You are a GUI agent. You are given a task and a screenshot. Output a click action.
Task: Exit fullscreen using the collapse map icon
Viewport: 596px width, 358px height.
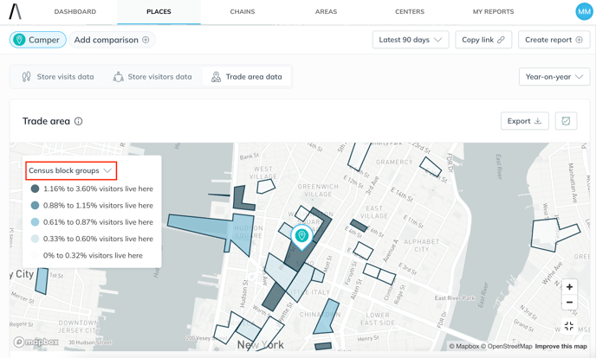(x=569, y=326)
